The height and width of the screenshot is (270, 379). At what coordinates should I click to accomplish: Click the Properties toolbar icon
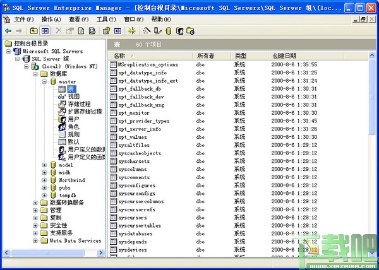[x=70, y=31]
